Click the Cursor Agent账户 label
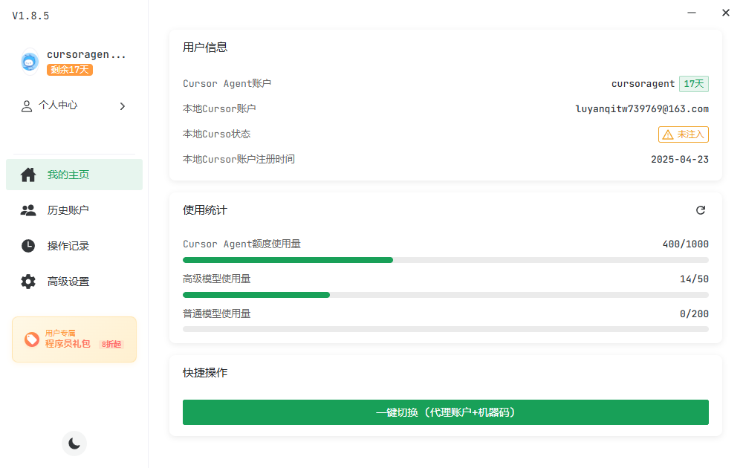Screen dimensions: 743x468 coord(227,83)
